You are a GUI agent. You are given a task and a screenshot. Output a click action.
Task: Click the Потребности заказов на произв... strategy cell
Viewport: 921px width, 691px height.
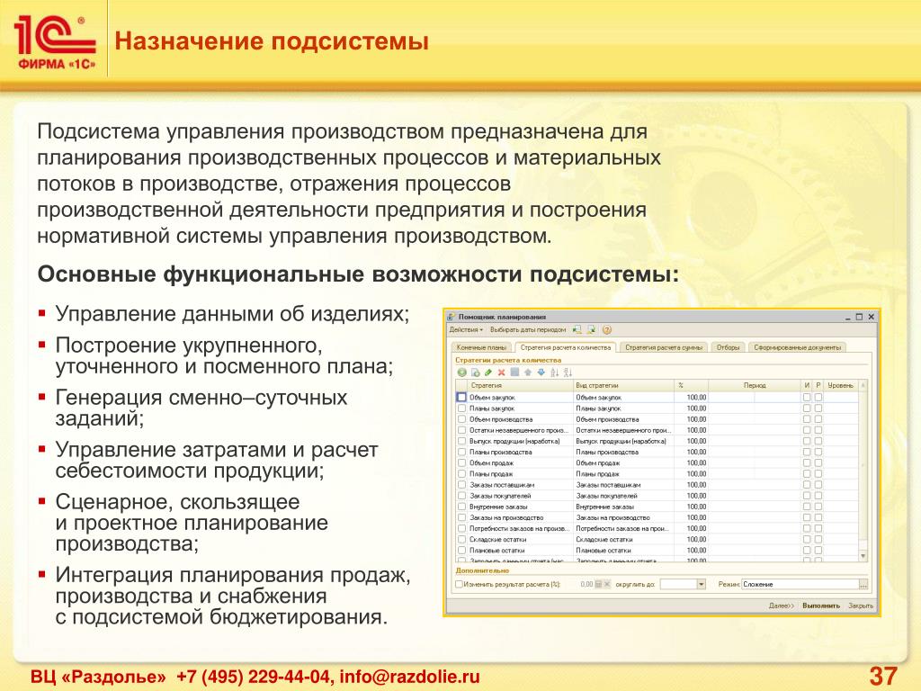point(521,528)
